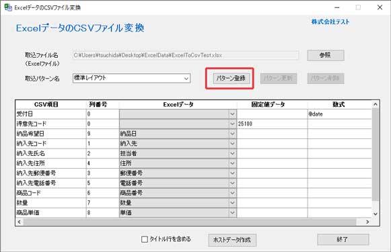Click the table's vertical scrollbar thumb
Viewport: 391px width, 252px height.
(376, 155)
